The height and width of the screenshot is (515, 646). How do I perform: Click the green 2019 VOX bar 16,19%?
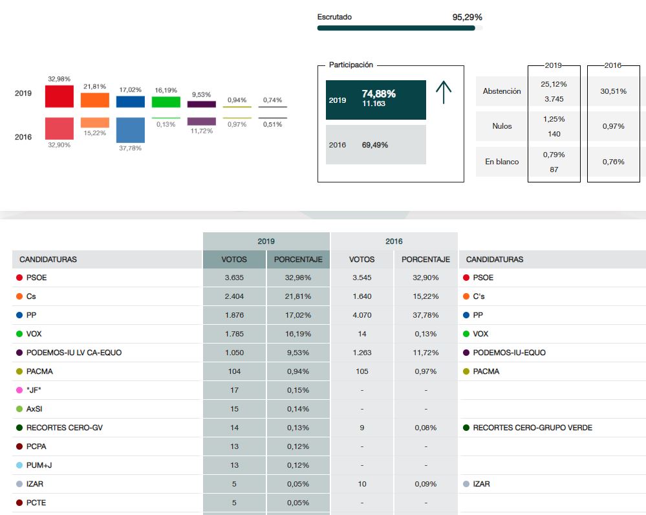(x=166, y=102)
